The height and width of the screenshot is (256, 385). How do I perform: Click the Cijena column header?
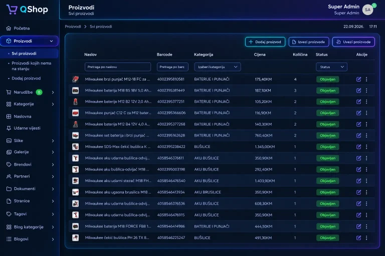260,54
